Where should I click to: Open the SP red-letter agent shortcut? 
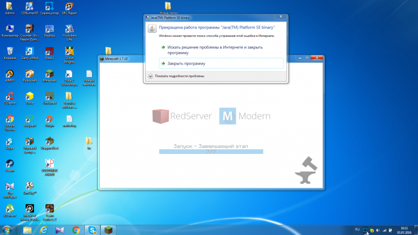pyautogui.click(x=50, y=168)
